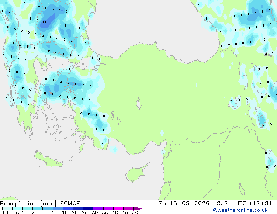Click the "30" legend label
Screen dimensions: 277x214
click(95, 212)
